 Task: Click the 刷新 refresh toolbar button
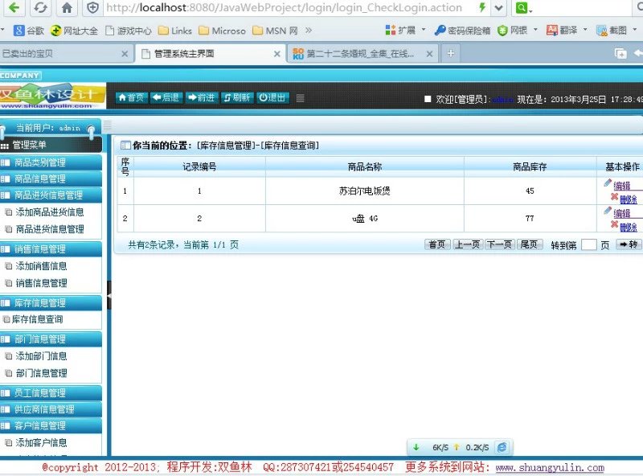236,97
